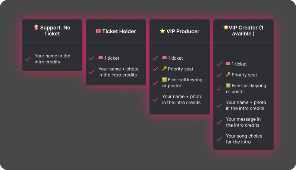Click Priority seat text in VIP Producer card
The height and width of the screenshot is (170, 296).
point(180,69)
